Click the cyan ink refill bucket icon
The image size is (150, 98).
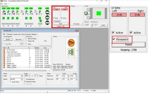pyautogui.click(x=8, y=12)
